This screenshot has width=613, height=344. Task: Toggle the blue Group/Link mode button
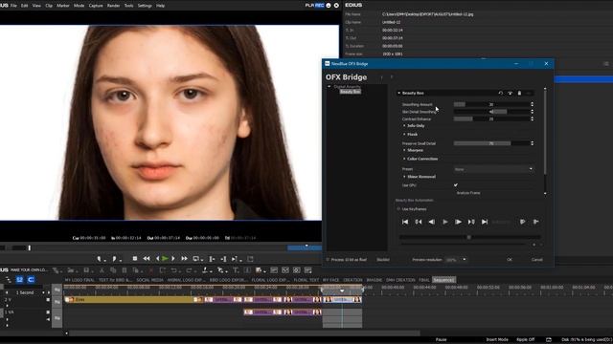point(31,280)
